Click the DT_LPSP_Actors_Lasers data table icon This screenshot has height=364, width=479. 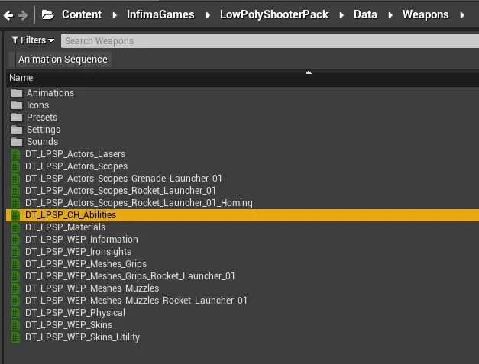16,154
